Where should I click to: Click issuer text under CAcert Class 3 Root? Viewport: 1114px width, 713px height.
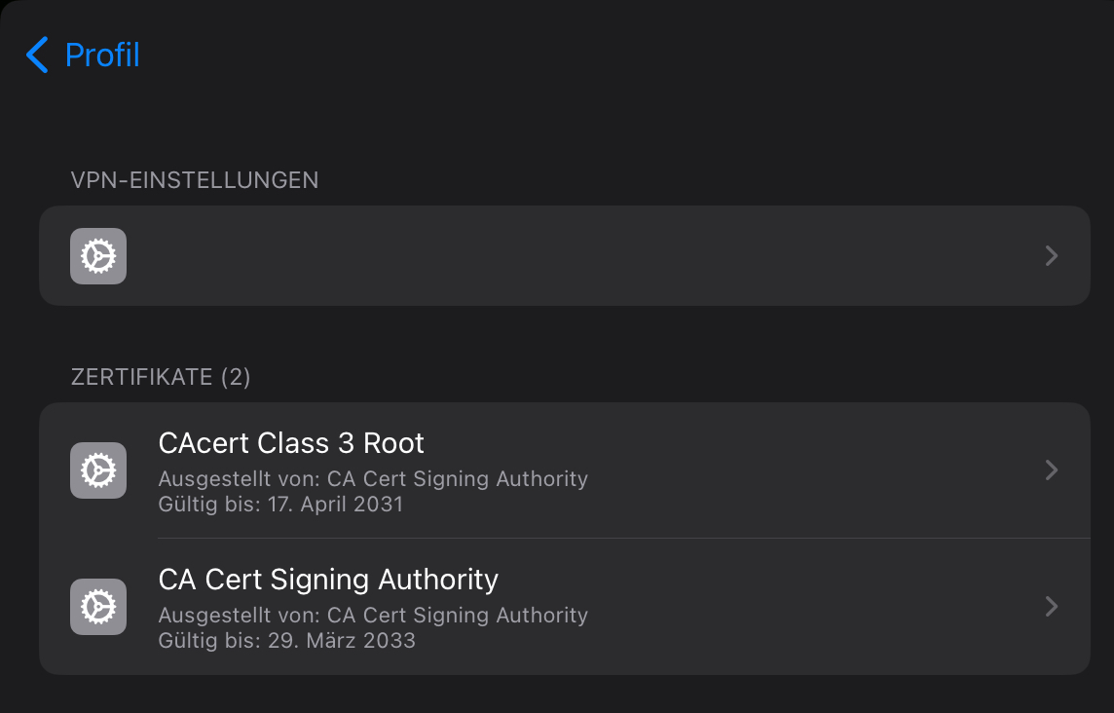point(373,479)
